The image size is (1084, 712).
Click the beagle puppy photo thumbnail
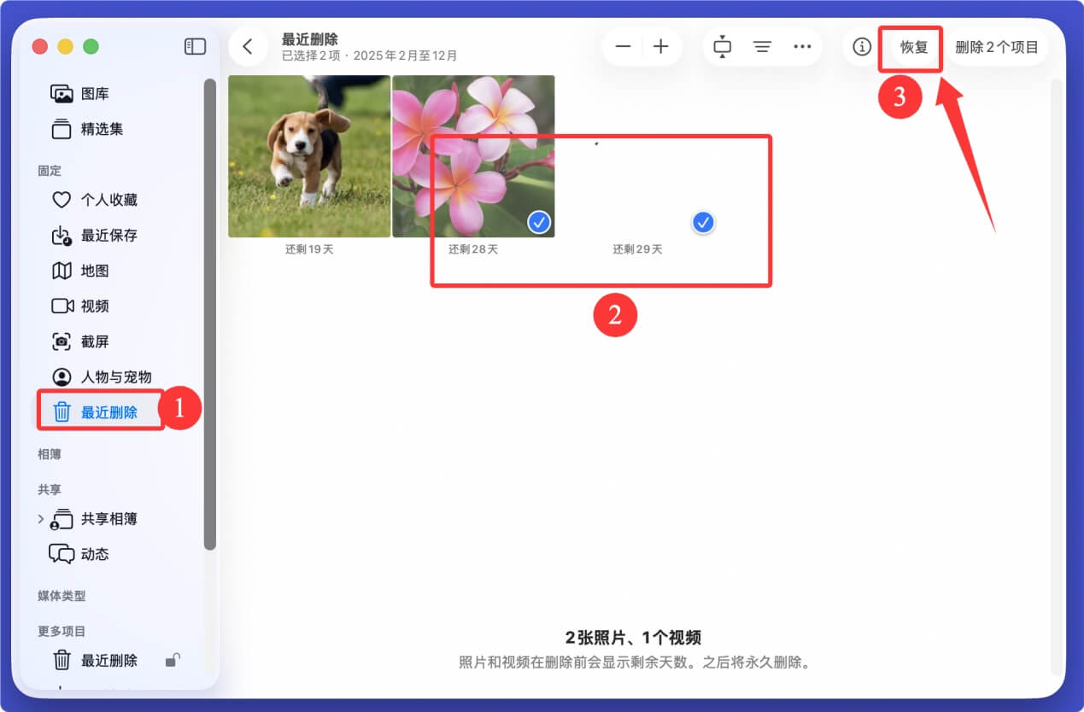click(x=308, y=156)
